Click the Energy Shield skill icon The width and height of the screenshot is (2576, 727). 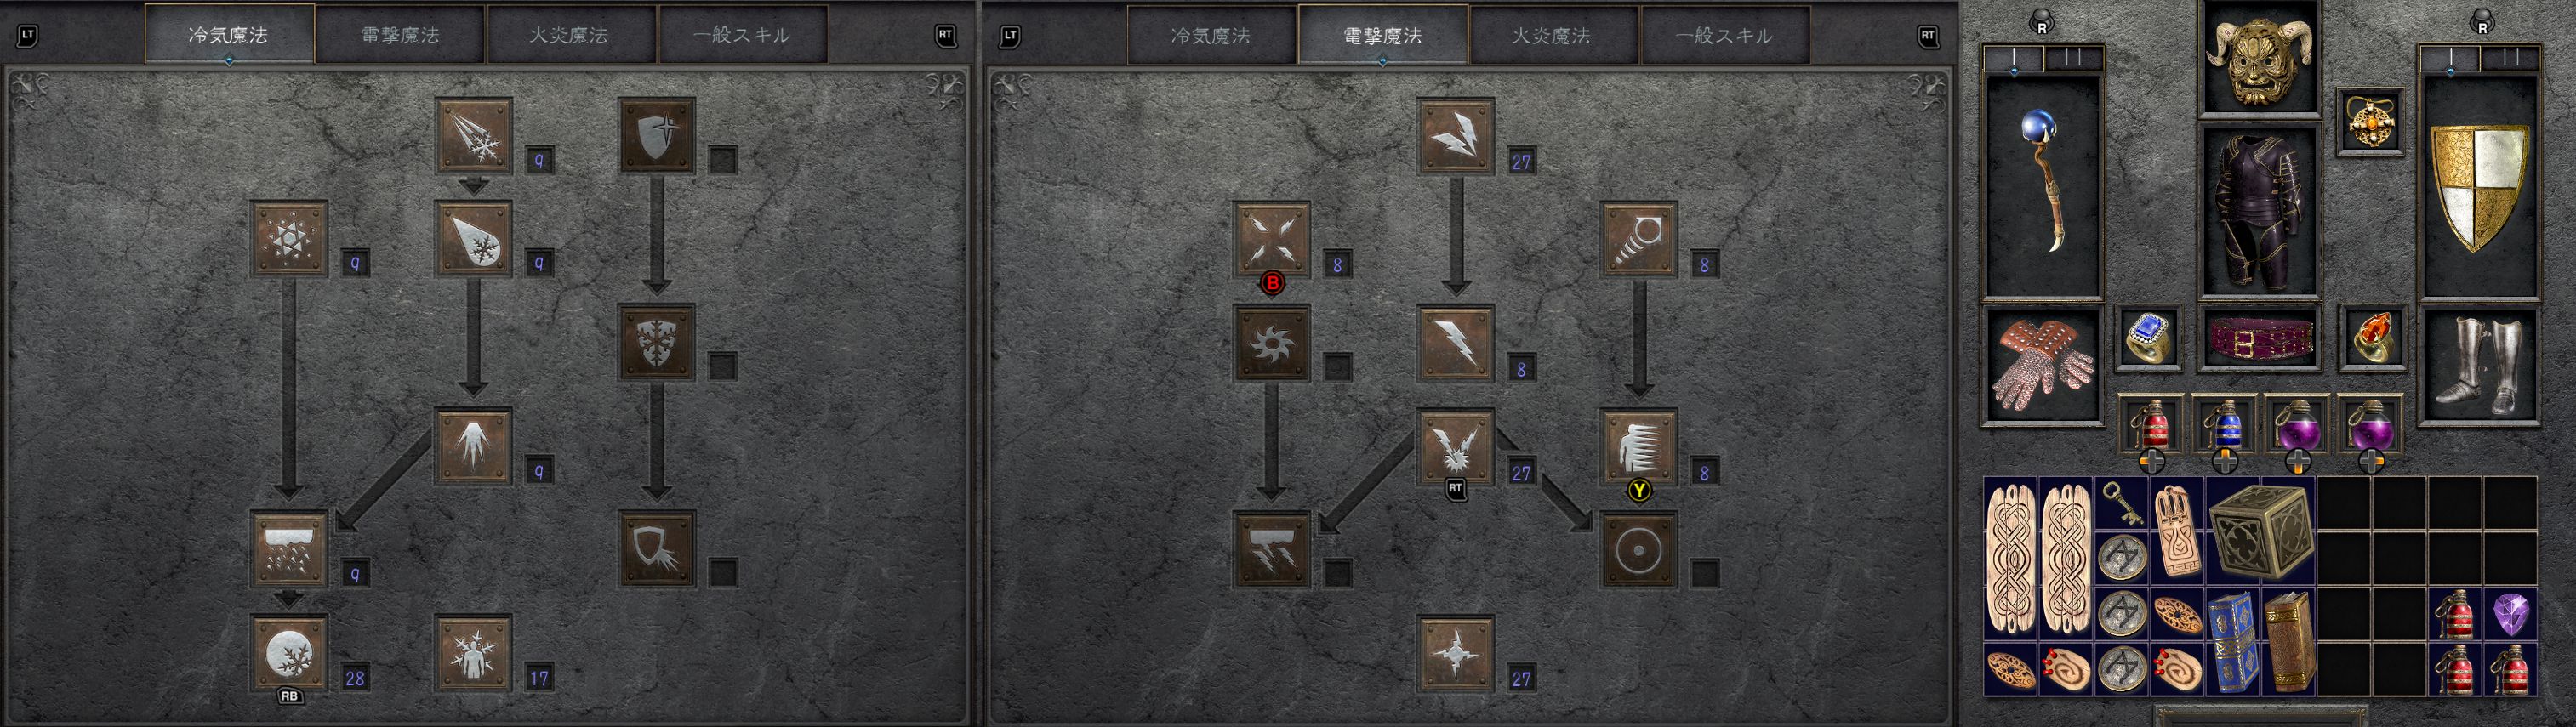[1638, 549]
